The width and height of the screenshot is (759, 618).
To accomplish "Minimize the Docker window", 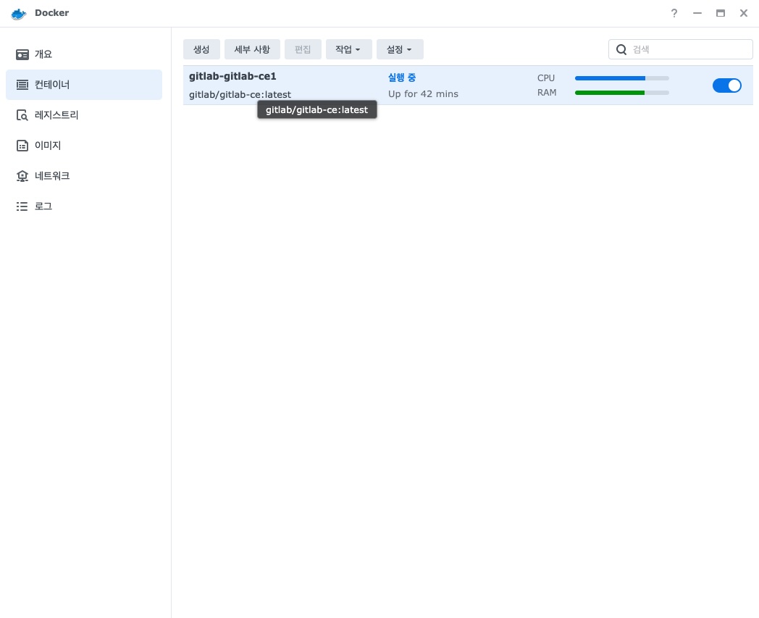I will [x=697, y=13].
